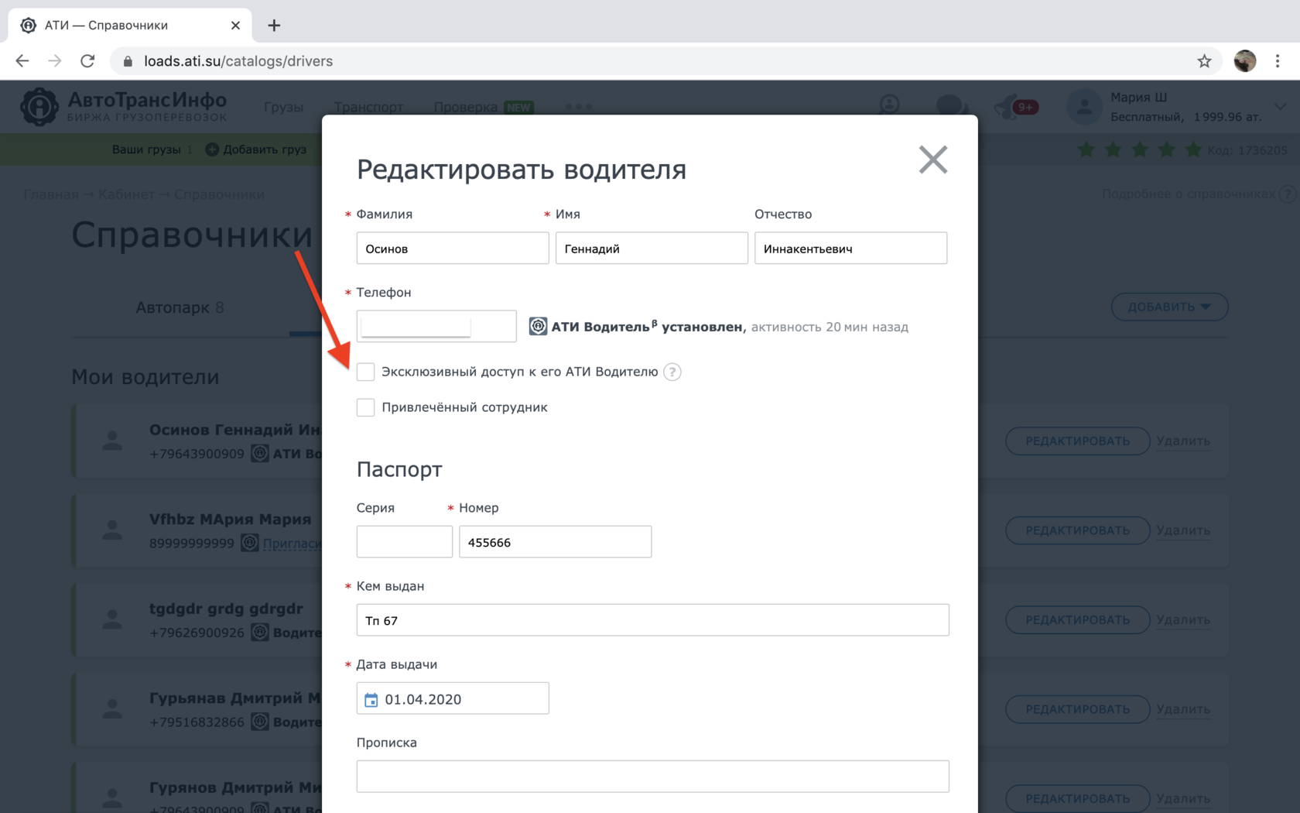Open calendar icon in Дата выдачи field

coord(371,699)
